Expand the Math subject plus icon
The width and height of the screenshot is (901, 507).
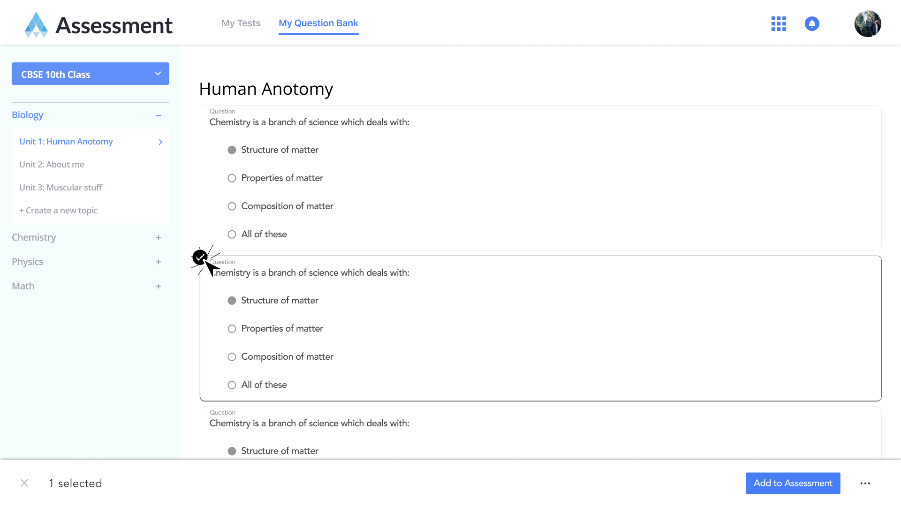[159, 287]
